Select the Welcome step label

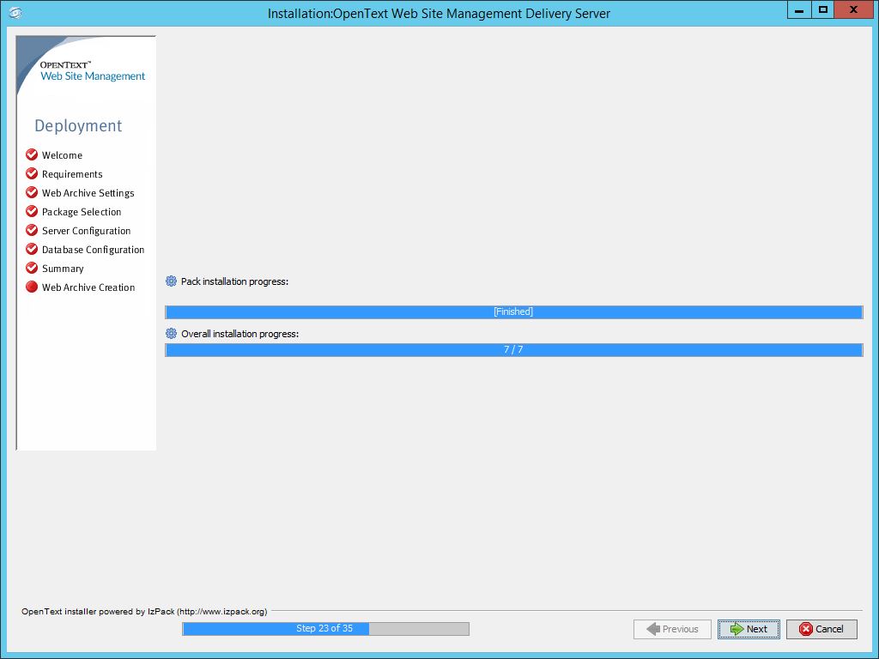tap(62, 155)
